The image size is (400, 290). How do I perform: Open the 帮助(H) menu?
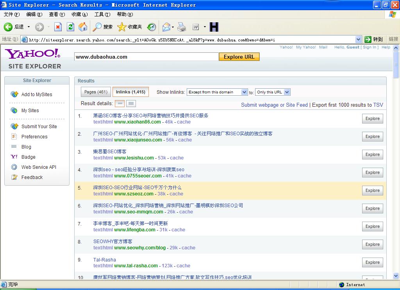pyautogui.click(x=125, y=14)
